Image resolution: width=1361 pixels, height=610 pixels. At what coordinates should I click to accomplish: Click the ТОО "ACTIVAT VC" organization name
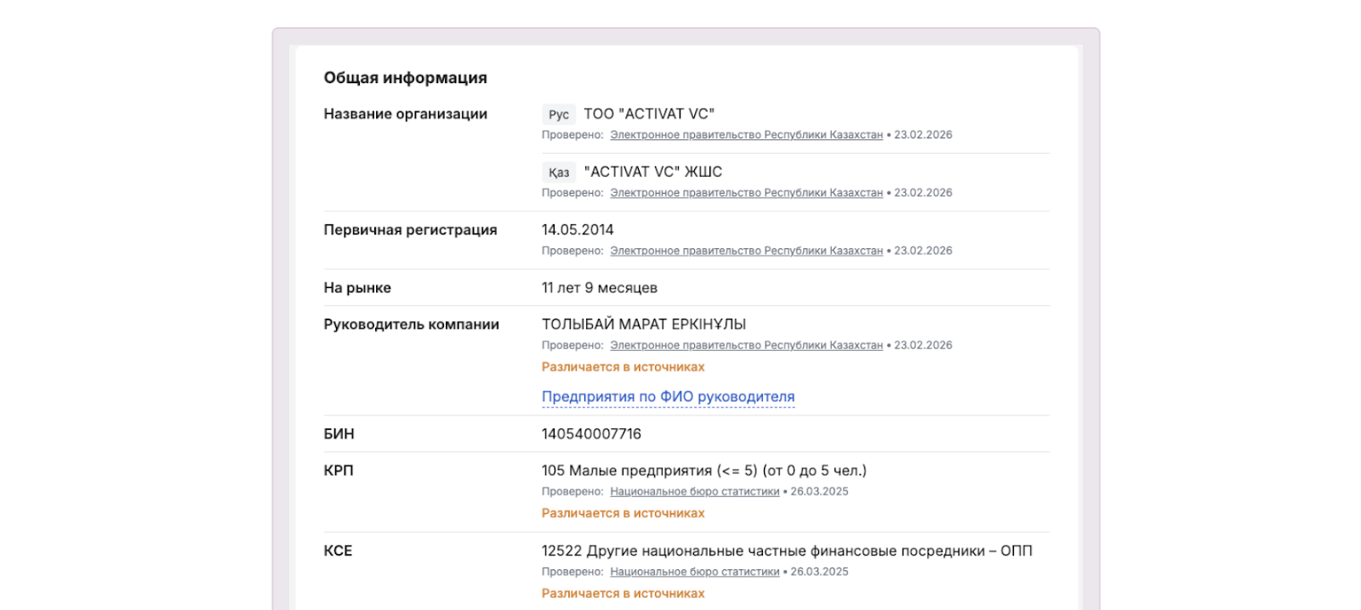pyautogui.click(x=648, y=114)
